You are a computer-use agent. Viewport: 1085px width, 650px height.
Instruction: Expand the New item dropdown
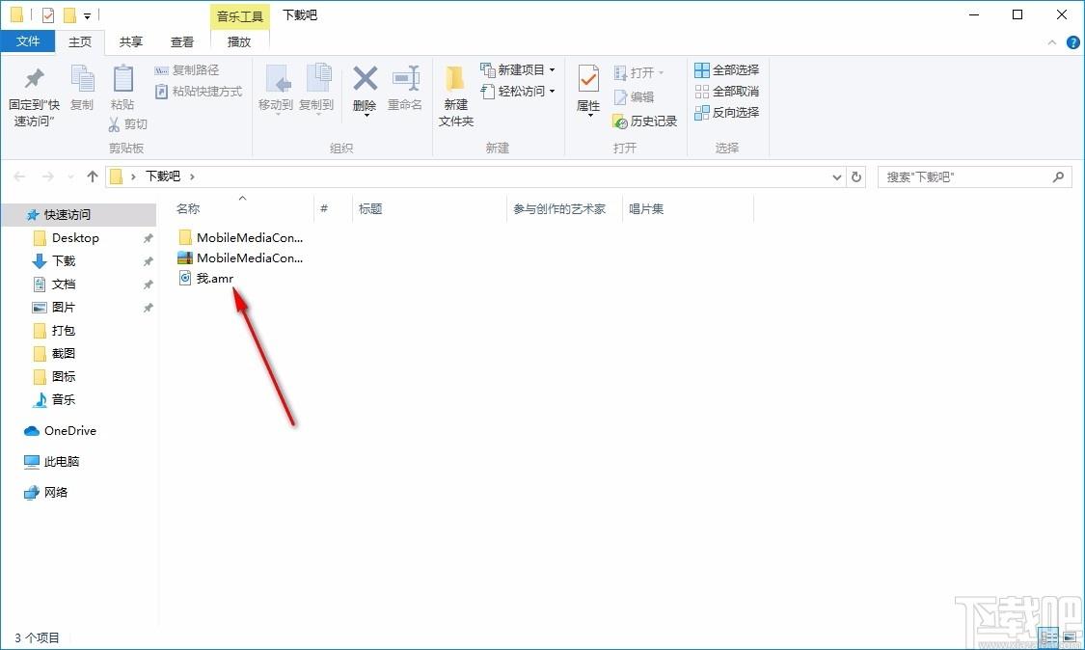tap(553, 69)
